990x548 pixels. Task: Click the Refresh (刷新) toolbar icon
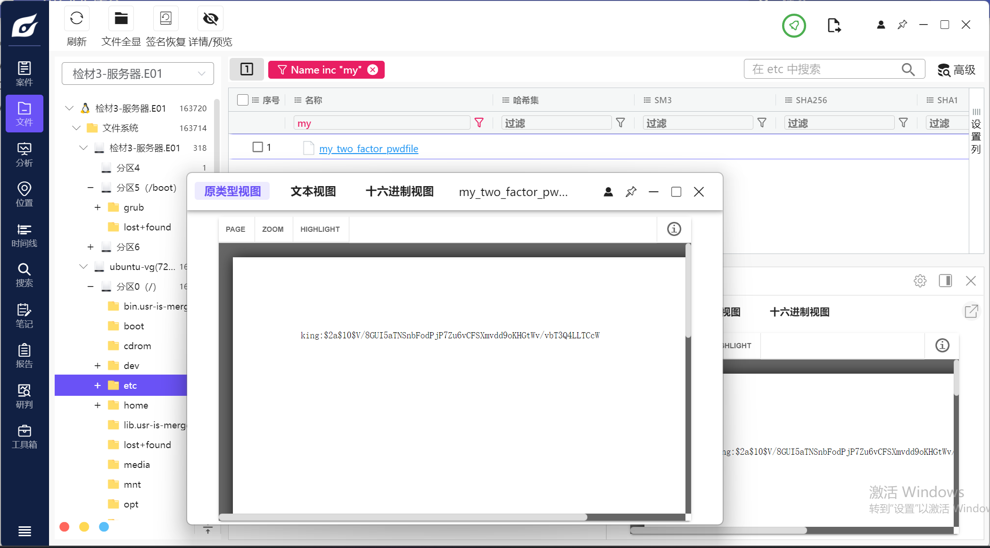tap(76, 19)
